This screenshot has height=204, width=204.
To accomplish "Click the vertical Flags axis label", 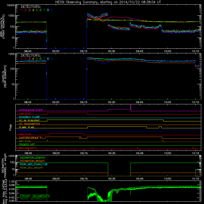I will click(10, 127).
